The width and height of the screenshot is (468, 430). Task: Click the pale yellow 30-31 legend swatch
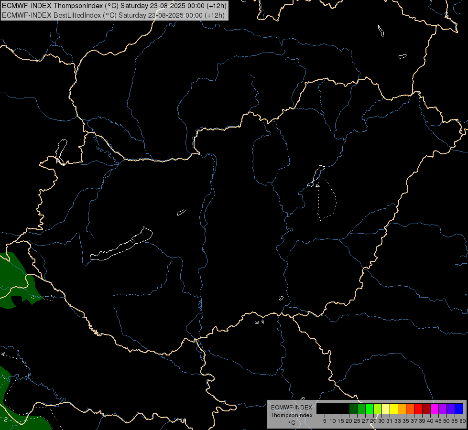(x=386, y=408)
